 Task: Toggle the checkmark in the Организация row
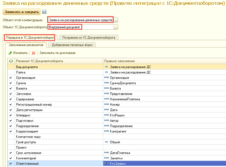tap(11, 78)
